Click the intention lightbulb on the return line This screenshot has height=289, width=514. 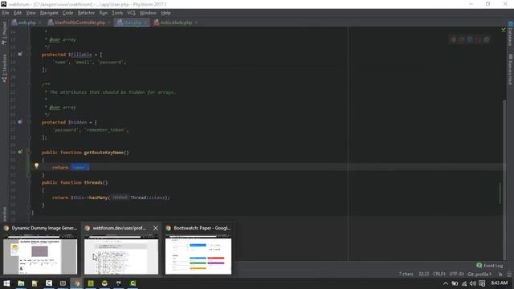coord(36,166)
